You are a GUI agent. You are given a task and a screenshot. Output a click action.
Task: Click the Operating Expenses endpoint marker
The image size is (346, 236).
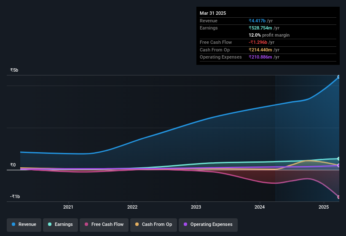click(x=339, y=166)
